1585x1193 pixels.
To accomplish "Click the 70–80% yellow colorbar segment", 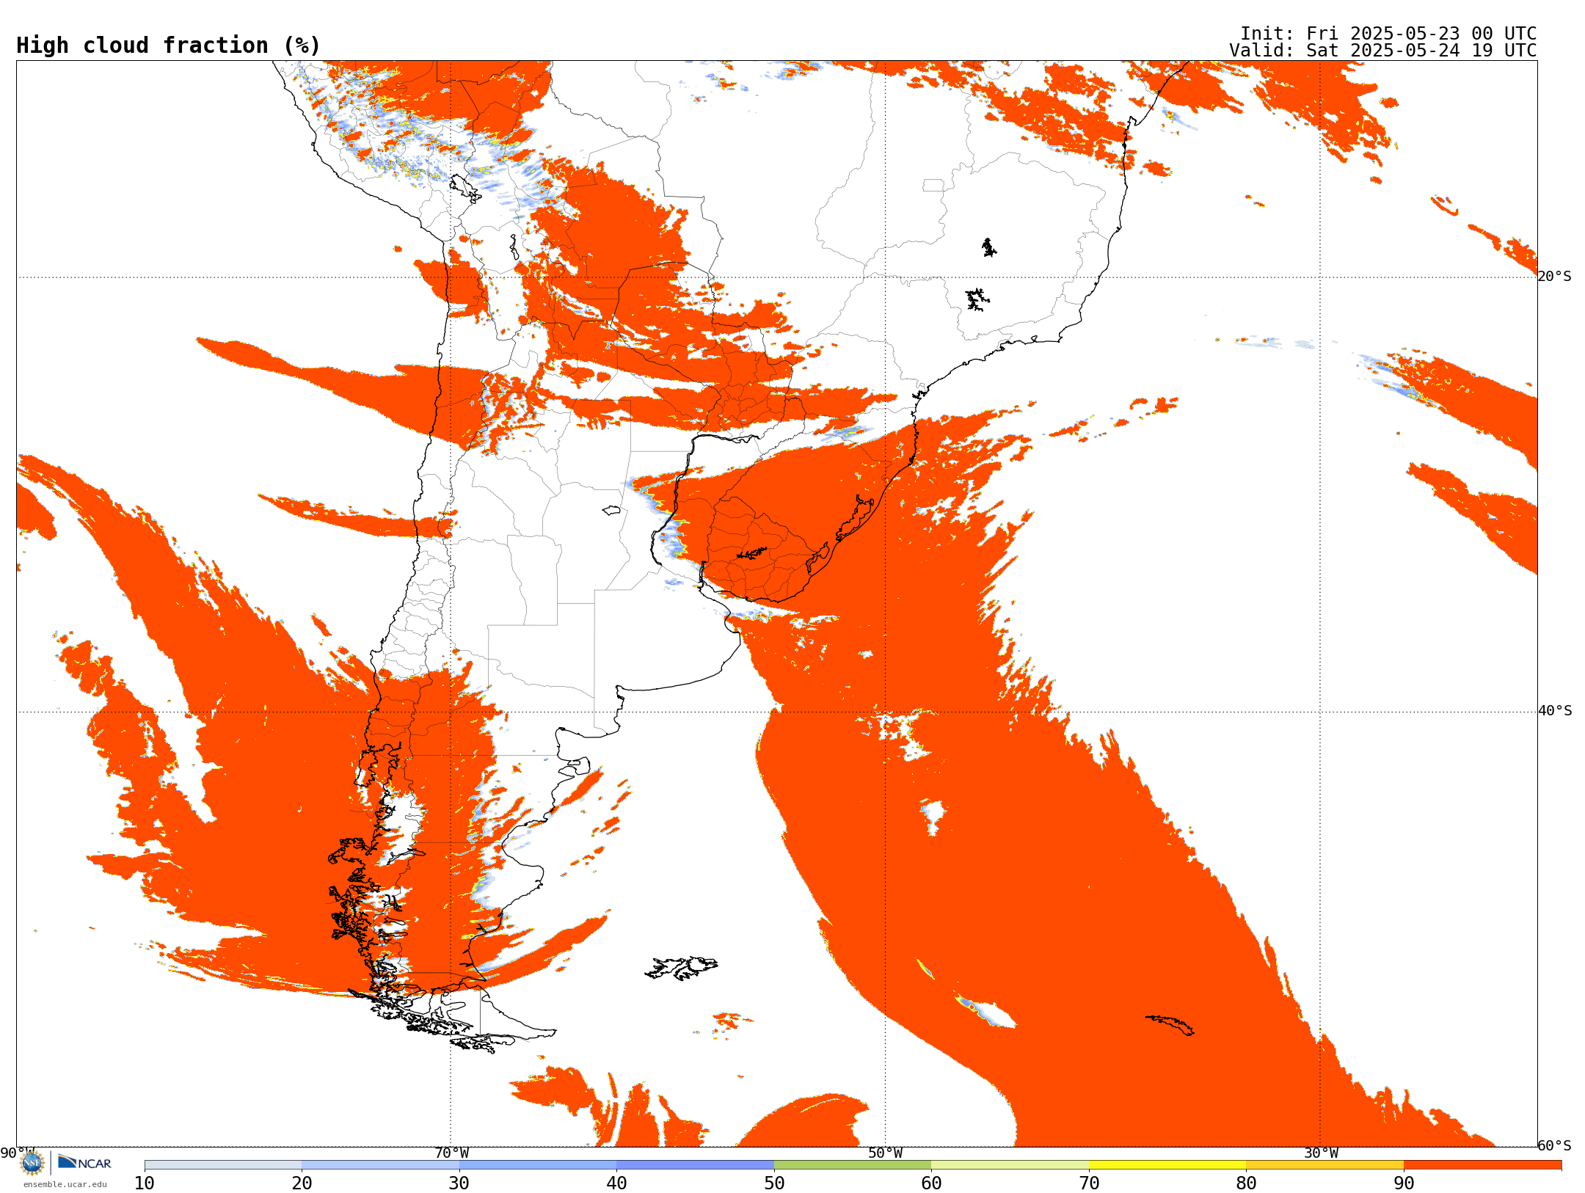I will pos(1167,1165).
